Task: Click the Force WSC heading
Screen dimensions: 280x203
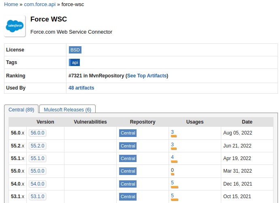Action: pos(49,19)
